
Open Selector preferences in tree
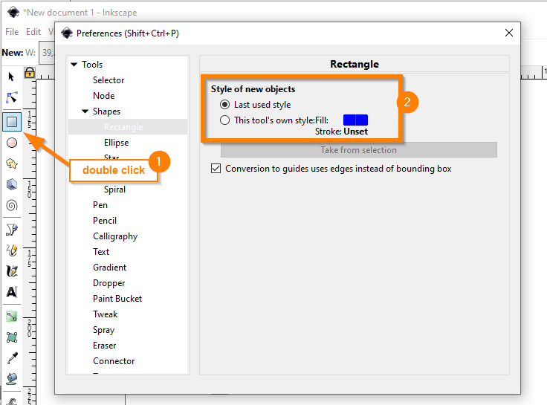pyautogui.click(x=109, y=80)
